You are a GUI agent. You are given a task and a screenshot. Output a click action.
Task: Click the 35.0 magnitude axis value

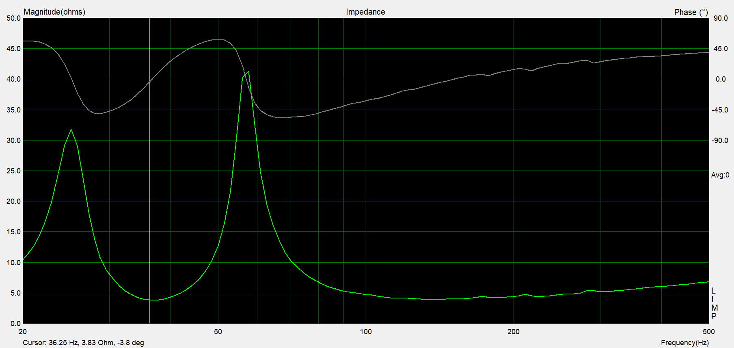[13, 110]
